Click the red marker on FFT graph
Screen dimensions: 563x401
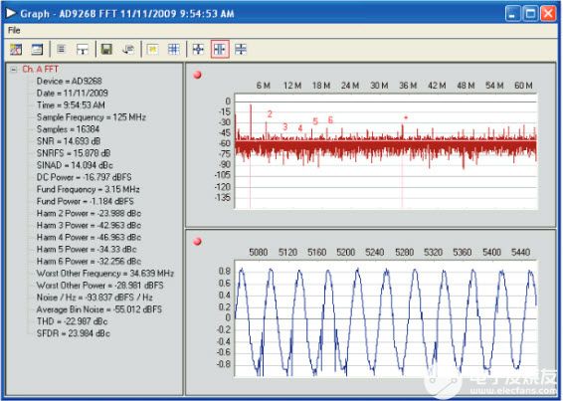click(x=198, y=75)
